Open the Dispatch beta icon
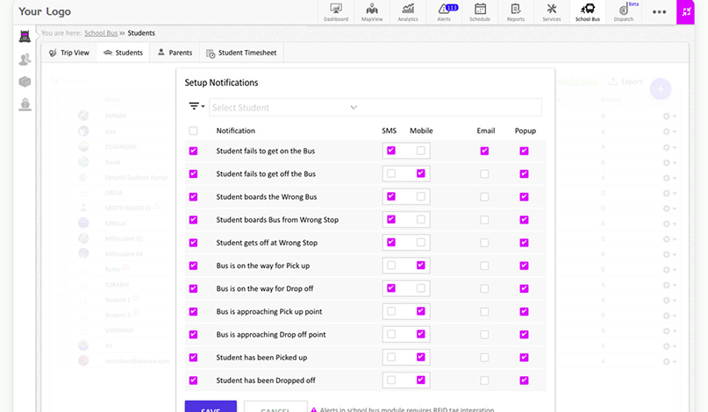The width and height of the screenshot is (708, 412). click(x=623, y=12)
